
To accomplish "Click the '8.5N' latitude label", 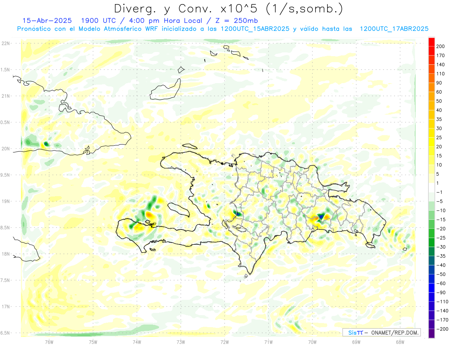I will [5, 228].
